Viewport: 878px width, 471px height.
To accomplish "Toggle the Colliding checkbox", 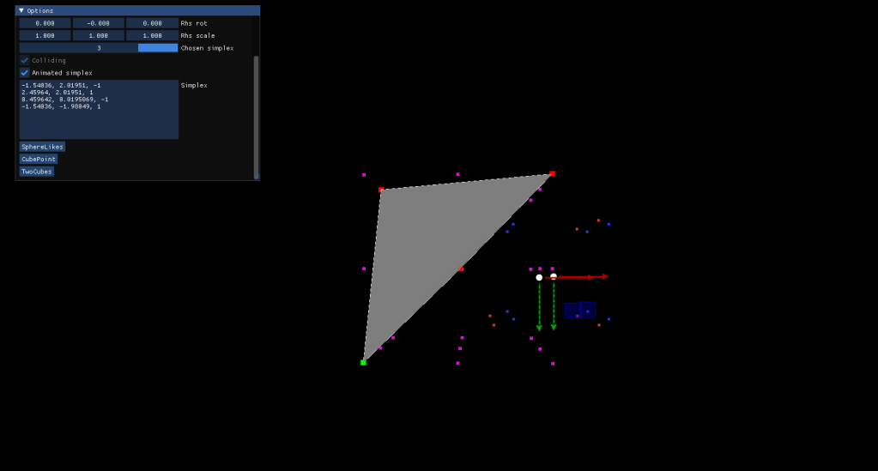I will 25,61.
